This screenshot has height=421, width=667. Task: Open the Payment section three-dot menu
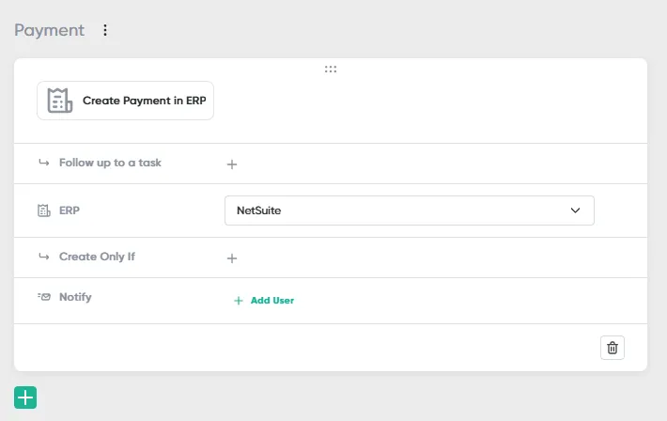[x=105, y=30]
